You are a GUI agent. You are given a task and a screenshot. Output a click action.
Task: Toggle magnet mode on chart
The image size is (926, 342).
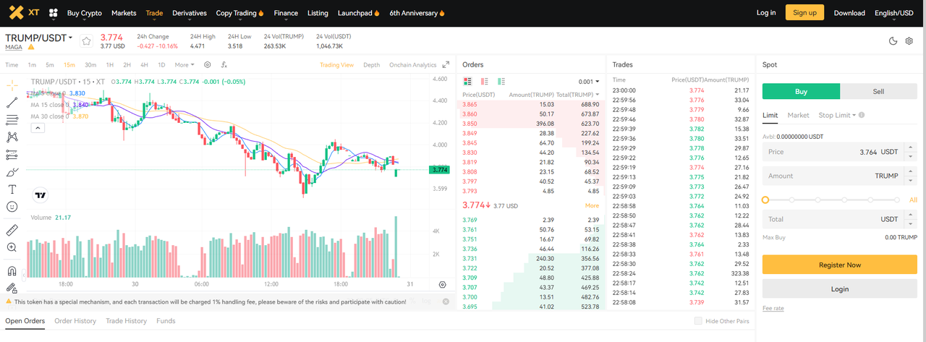tap(12, 271)
